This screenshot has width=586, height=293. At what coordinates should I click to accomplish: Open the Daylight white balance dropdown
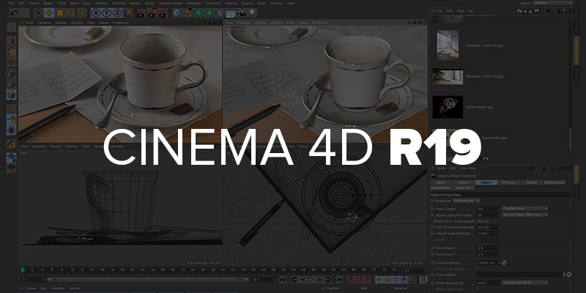525,283
